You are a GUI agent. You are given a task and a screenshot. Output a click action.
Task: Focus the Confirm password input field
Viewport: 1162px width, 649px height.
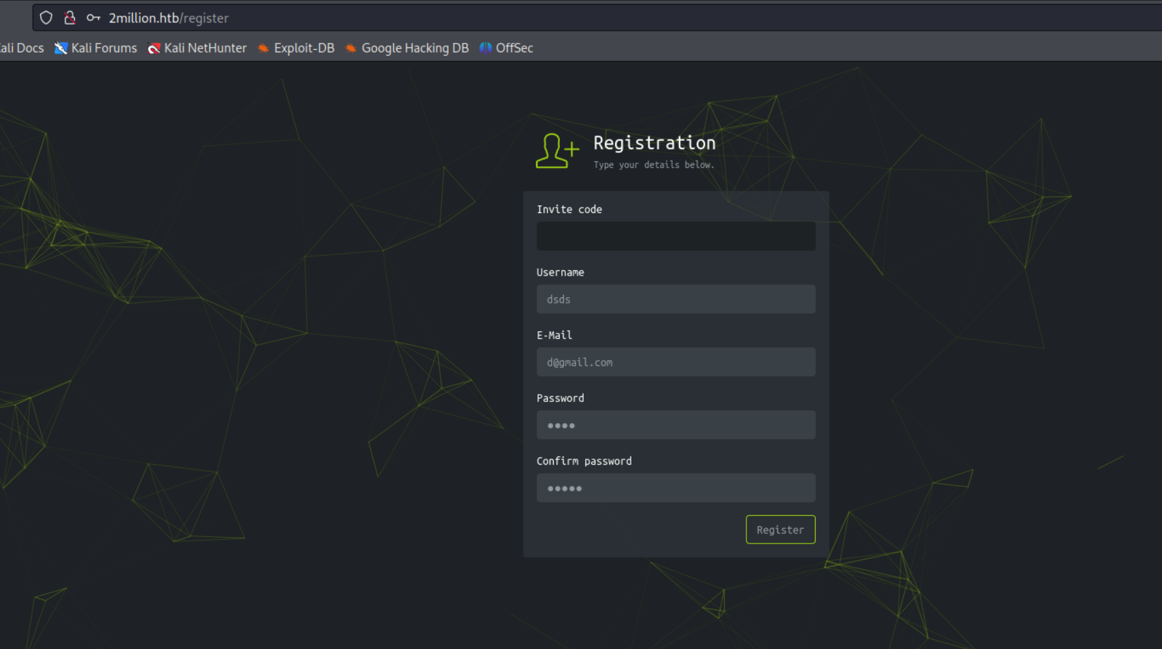(x=676, y=488)
